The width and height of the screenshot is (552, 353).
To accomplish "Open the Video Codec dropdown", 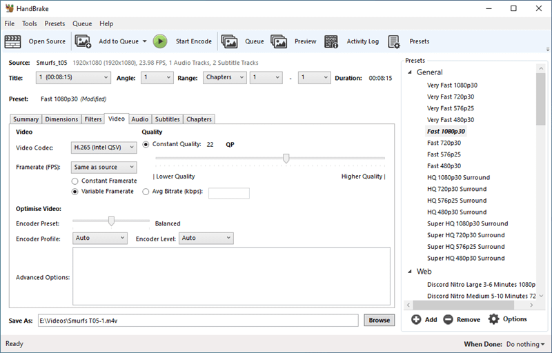I will [x=104, y=148].
